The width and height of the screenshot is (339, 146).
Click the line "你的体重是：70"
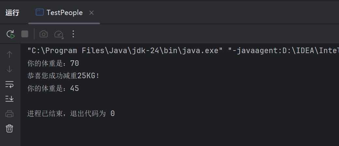click(53, 63)
